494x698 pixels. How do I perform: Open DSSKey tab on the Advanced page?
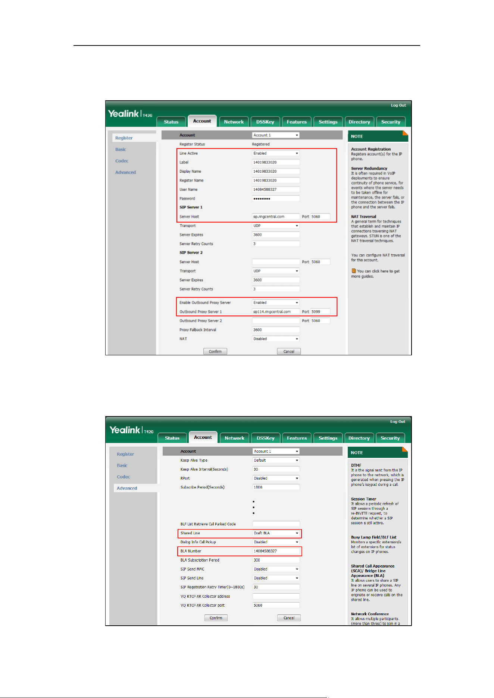[x=266, y=438]
